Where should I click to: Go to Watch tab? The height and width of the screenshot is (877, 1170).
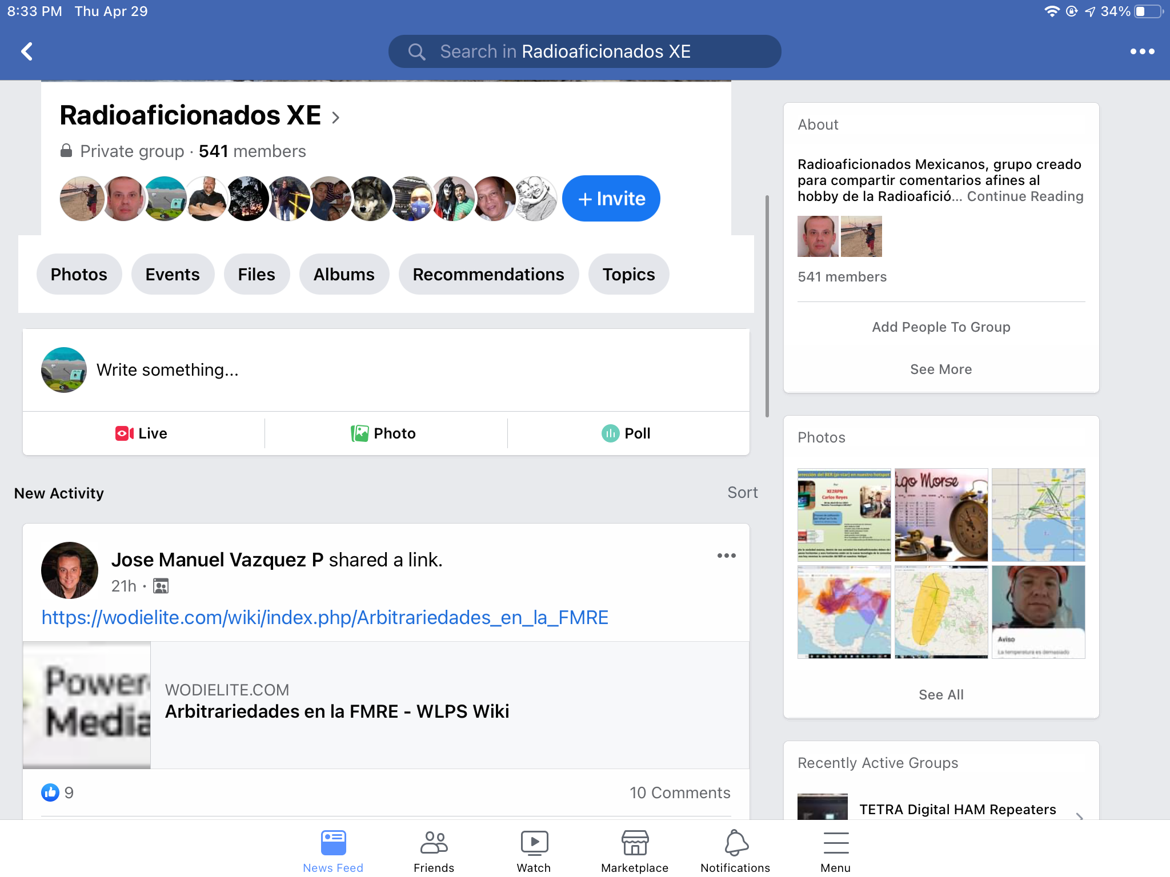(x=534, y=851)
